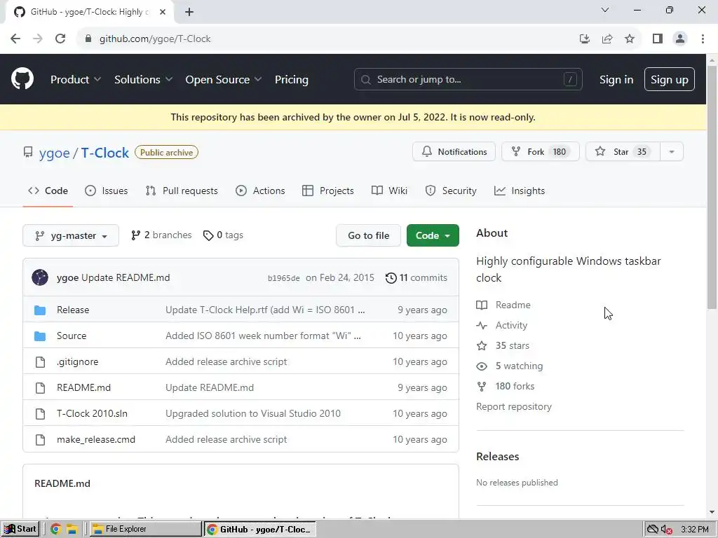This screenshot has height=538, width=718.
Task: Click the browser address bar URL
Action: tap(155, 39)
